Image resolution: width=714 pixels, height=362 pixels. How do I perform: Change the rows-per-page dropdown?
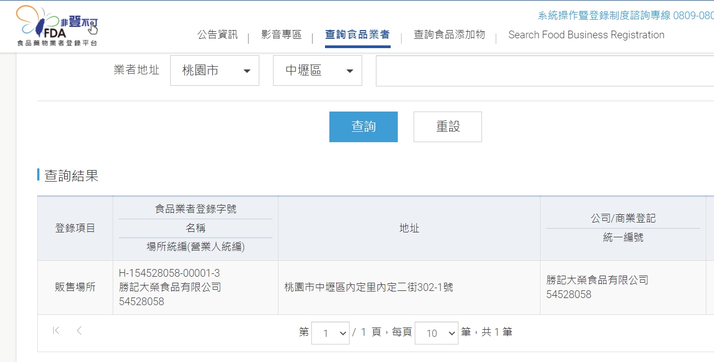coord(436,332)
